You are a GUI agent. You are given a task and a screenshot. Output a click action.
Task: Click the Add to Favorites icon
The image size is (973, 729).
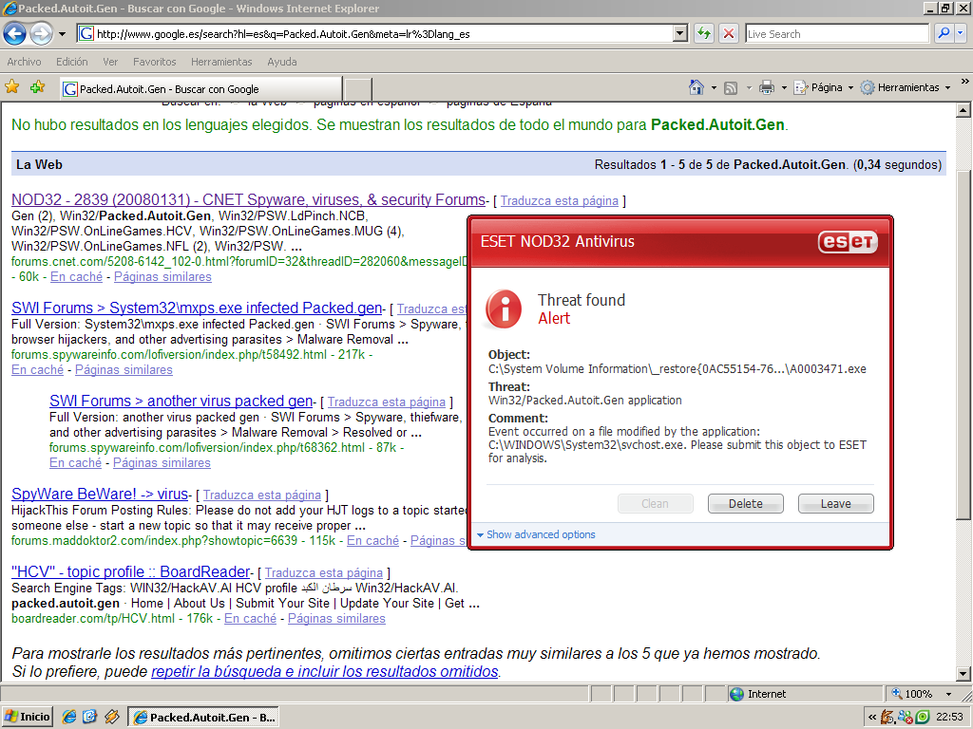(37, 87)
